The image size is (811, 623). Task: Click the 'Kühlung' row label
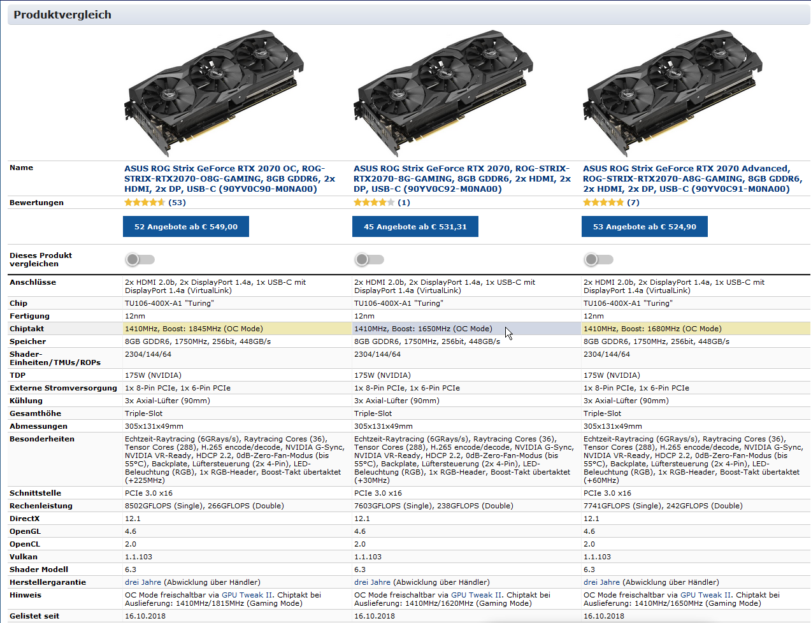tap(26, 401)
